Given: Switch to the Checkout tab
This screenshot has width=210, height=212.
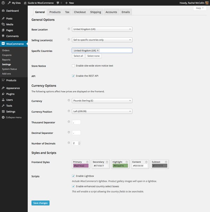Looking at the screenshot, I should (x=80, y=12).
